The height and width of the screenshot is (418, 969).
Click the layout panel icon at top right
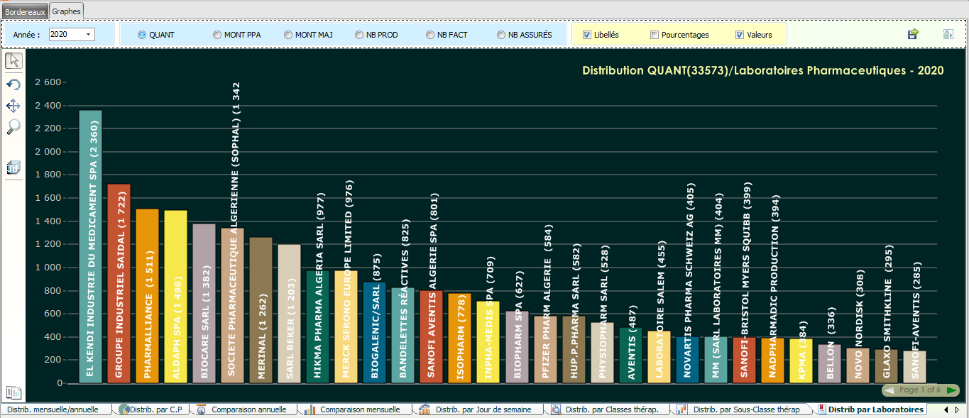click(x=948, y=34)
